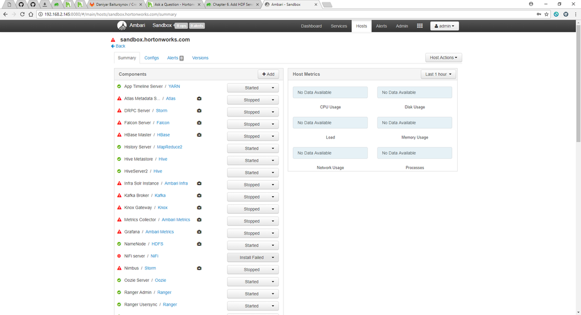Click the Add component button
The width and height of the screenshot is (581, 315).
pyautogui.click(x=268, y=74)
